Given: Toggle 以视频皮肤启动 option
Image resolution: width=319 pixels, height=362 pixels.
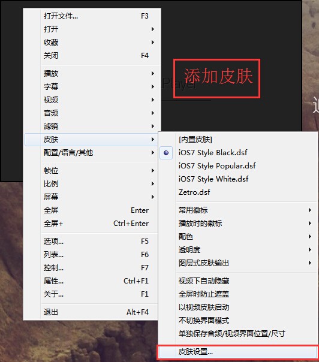Looking at the screenshot, I should point(238,307).
